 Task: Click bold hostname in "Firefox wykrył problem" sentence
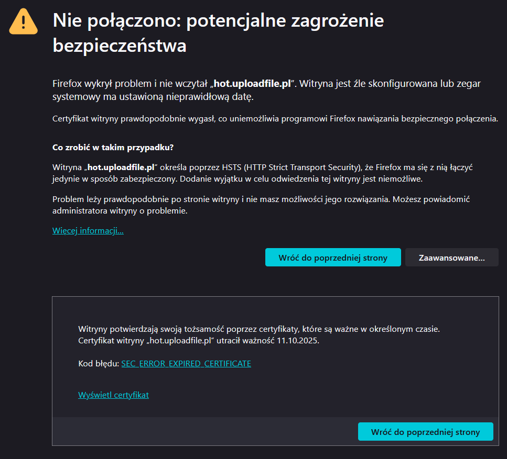click(x=252, y=84)
